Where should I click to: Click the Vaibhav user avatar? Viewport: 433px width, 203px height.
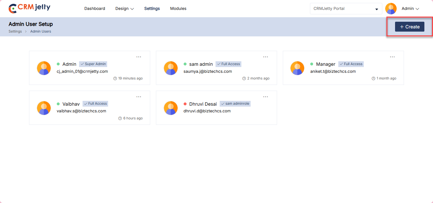tap(44, 108)
